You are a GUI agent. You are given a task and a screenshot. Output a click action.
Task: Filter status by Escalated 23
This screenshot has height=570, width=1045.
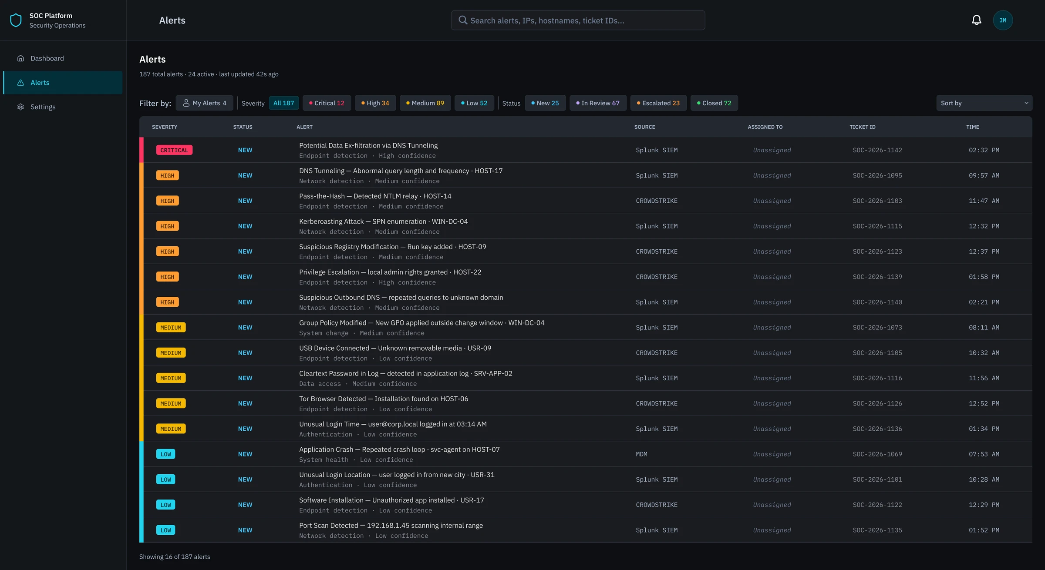click(658, 103)
